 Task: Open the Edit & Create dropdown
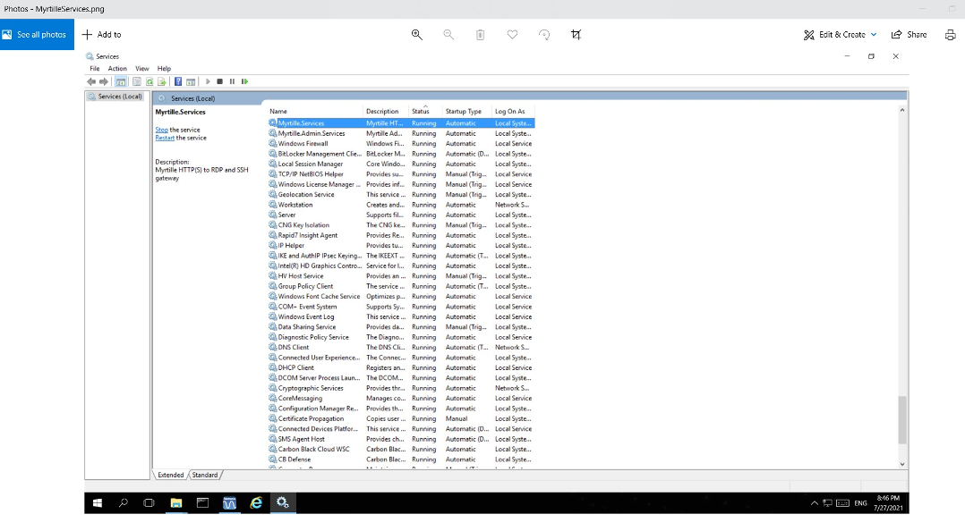tap(838, 34)
